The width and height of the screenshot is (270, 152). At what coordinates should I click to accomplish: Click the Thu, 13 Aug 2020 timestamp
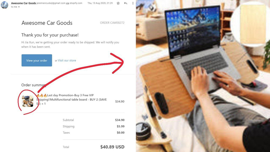(x=100, y=3)
